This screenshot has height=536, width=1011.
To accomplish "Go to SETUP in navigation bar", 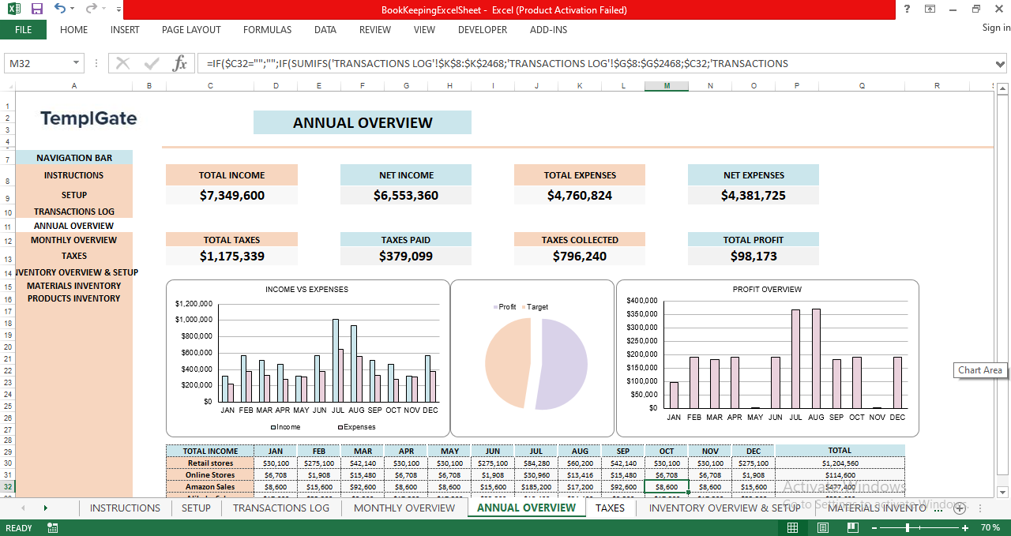I will [74, 195].
